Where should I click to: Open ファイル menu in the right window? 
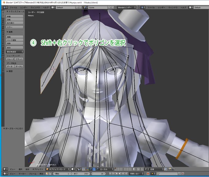151,7
